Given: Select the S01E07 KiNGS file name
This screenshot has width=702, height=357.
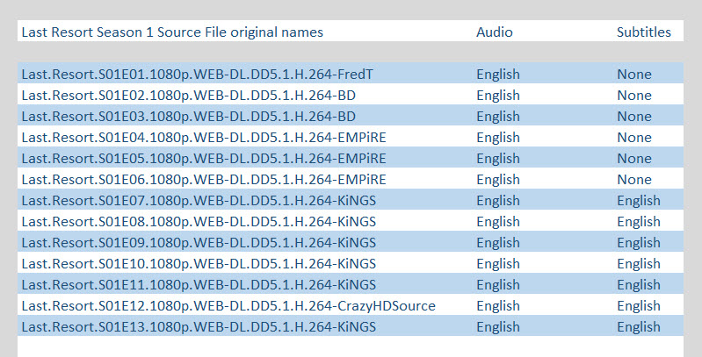Looking at the screenshot, I should pos(199,200).
